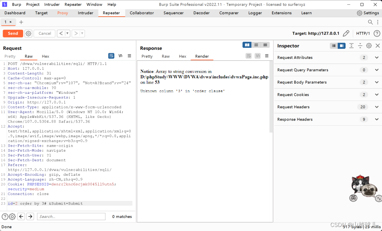The width and height of the screenshot is (382, 231).
Task: Click the 英 input method indicator
Action: [353, 198]
